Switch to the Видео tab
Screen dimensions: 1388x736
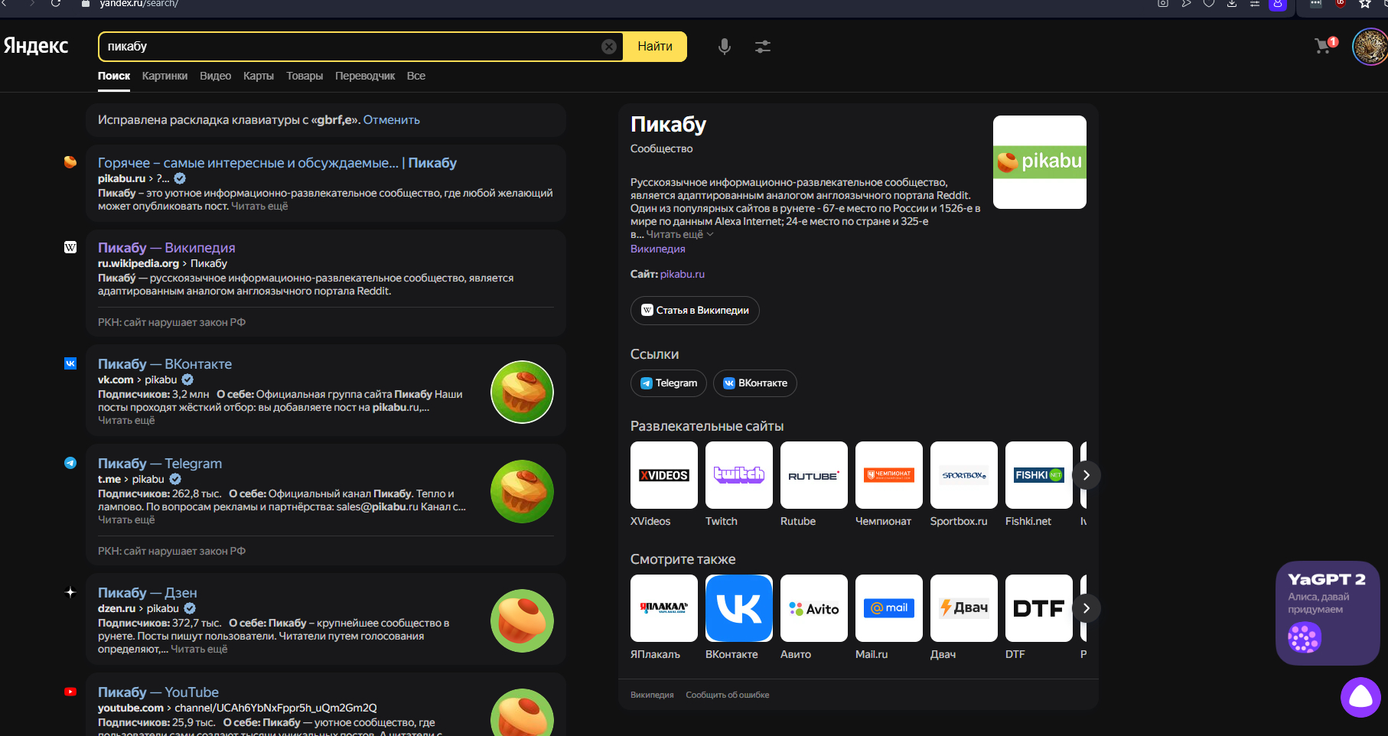click(x=215, y=76)
